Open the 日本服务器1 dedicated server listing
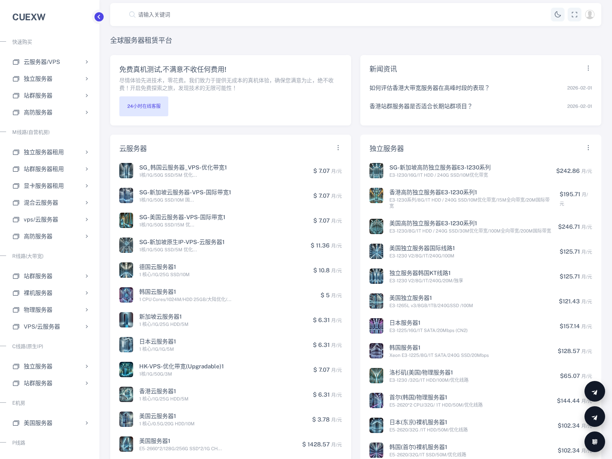 405,323
